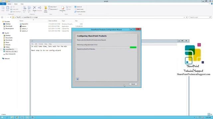Open the Notepad File menu

(32, 44)
